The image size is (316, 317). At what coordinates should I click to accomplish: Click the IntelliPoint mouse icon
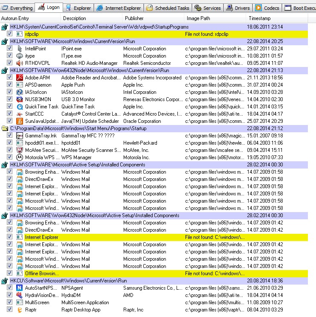[x=19, y=49]
